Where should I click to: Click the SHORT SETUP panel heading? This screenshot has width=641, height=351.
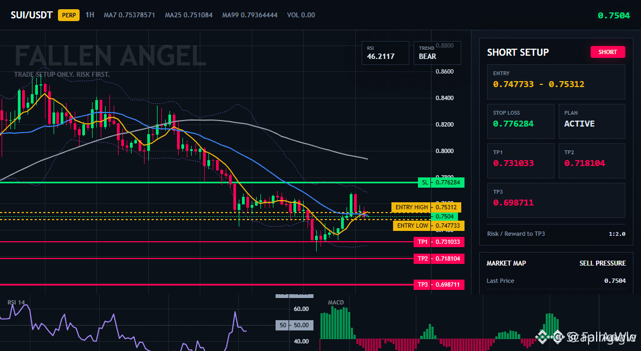(x=518, y=52)
